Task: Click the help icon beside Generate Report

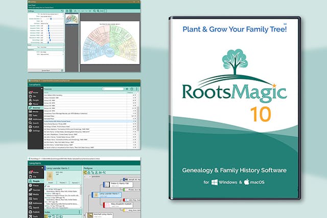Action: [x=62, y=70]
